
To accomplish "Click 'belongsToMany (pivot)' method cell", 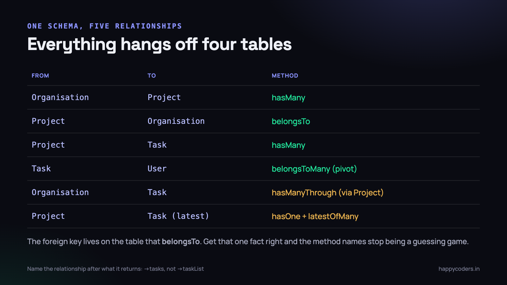I will [x=314, y=169].
